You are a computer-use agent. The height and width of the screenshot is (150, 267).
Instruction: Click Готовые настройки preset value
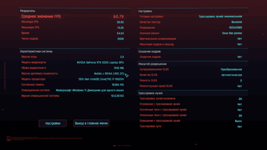tap(220, 17)
